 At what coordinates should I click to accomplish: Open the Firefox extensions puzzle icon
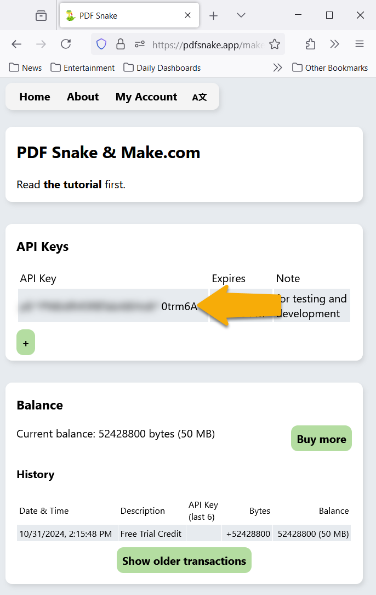click(x=310, y=44)
